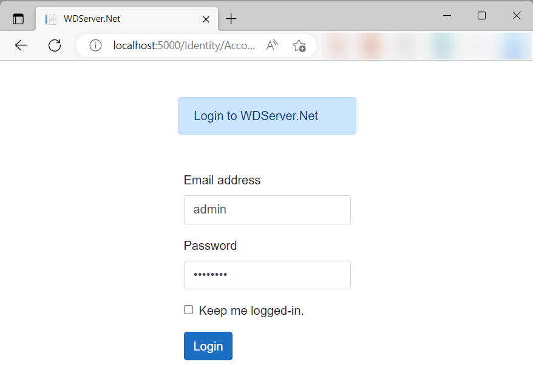
Task: Go back using the back arrow
Action: (x=21, y=45)
